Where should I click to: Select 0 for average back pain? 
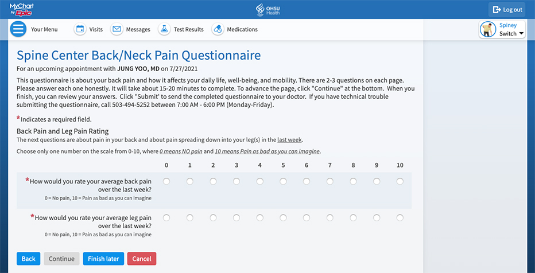[166, 181]
